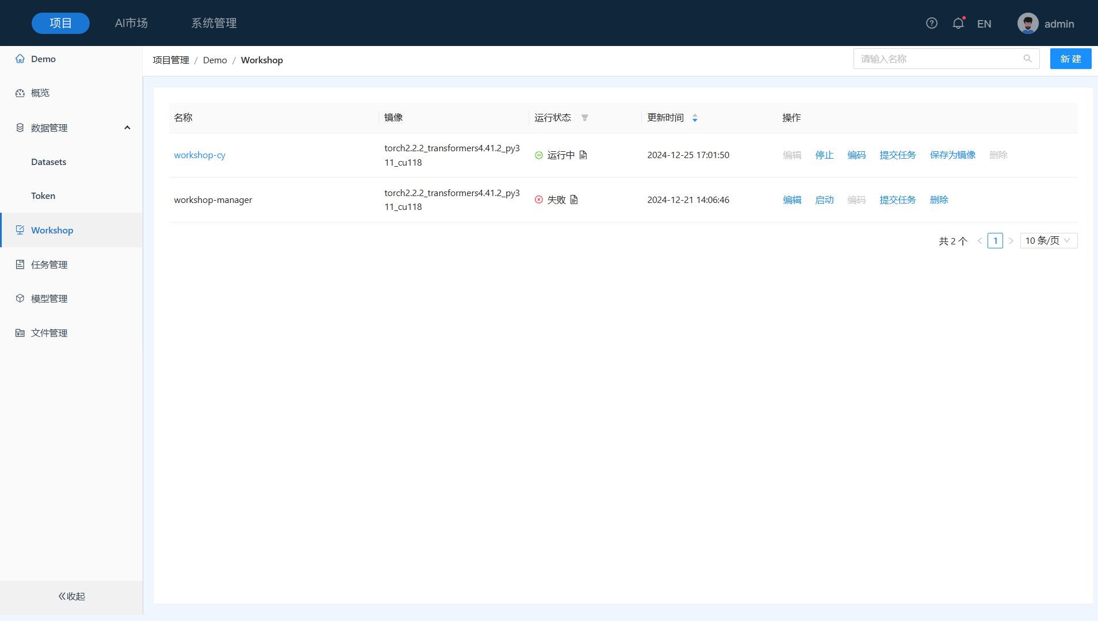This screenshot has height=621, width=1098.
Task: Open the 10 条/页 page size dropdown
Action: click(1048, 241)
